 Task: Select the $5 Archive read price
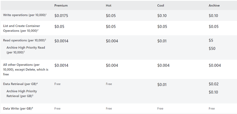(211, 40)
